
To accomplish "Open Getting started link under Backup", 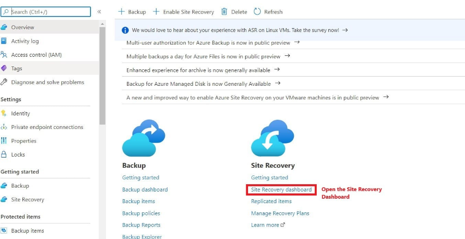I will pyautogui.click(x=141, y=177).
